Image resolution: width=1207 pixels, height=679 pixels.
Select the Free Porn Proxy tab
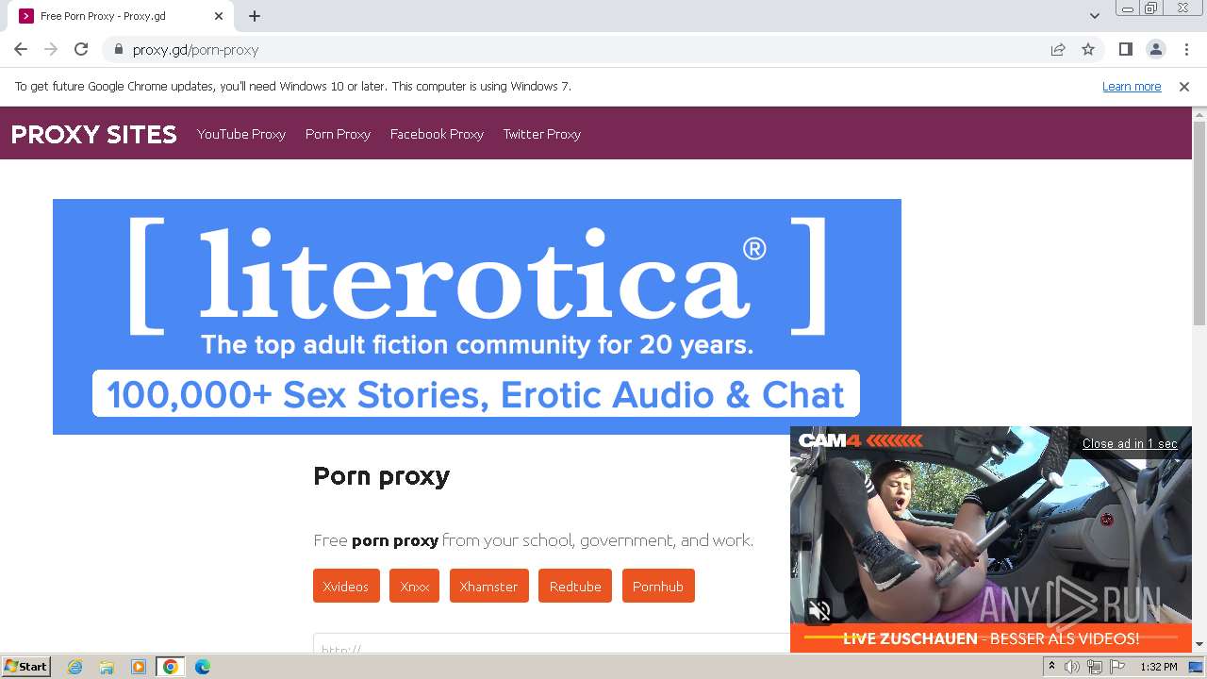pos(120,16)
